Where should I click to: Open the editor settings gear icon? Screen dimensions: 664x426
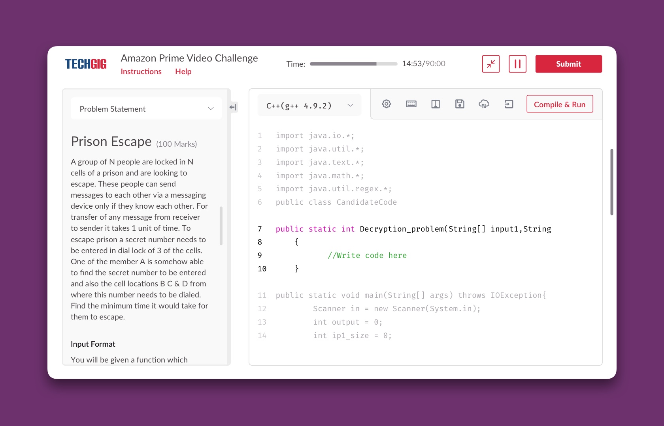pos(386,104)
